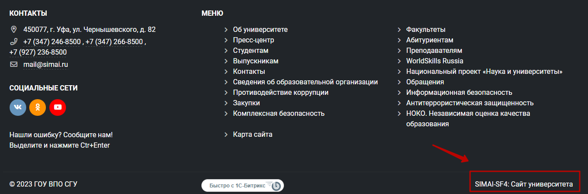588x194 pixels.
Task: Open Карта сайта link
Action: [252, 135]
